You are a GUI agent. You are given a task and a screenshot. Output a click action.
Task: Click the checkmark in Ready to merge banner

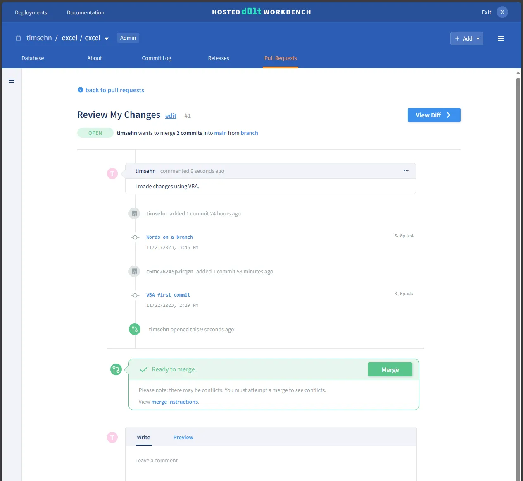[143, 369]
